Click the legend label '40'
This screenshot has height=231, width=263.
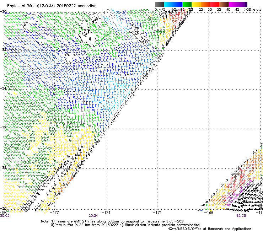tap(228, 10)
